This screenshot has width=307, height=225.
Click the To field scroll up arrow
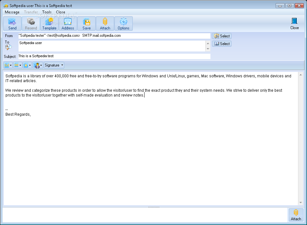(208, 43)
